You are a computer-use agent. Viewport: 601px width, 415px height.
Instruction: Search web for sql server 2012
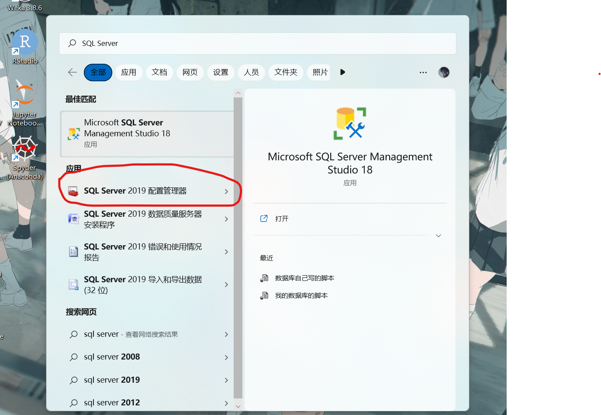(147, 403)
